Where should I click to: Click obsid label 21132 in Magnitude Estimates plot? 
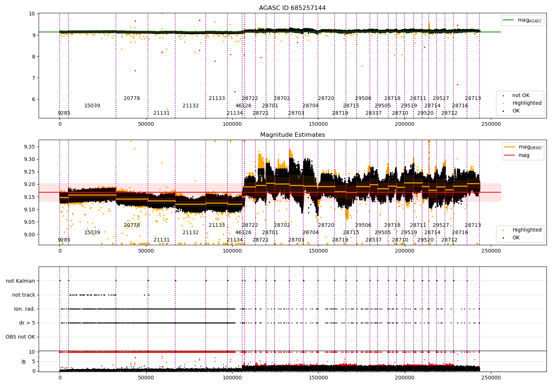191,232
